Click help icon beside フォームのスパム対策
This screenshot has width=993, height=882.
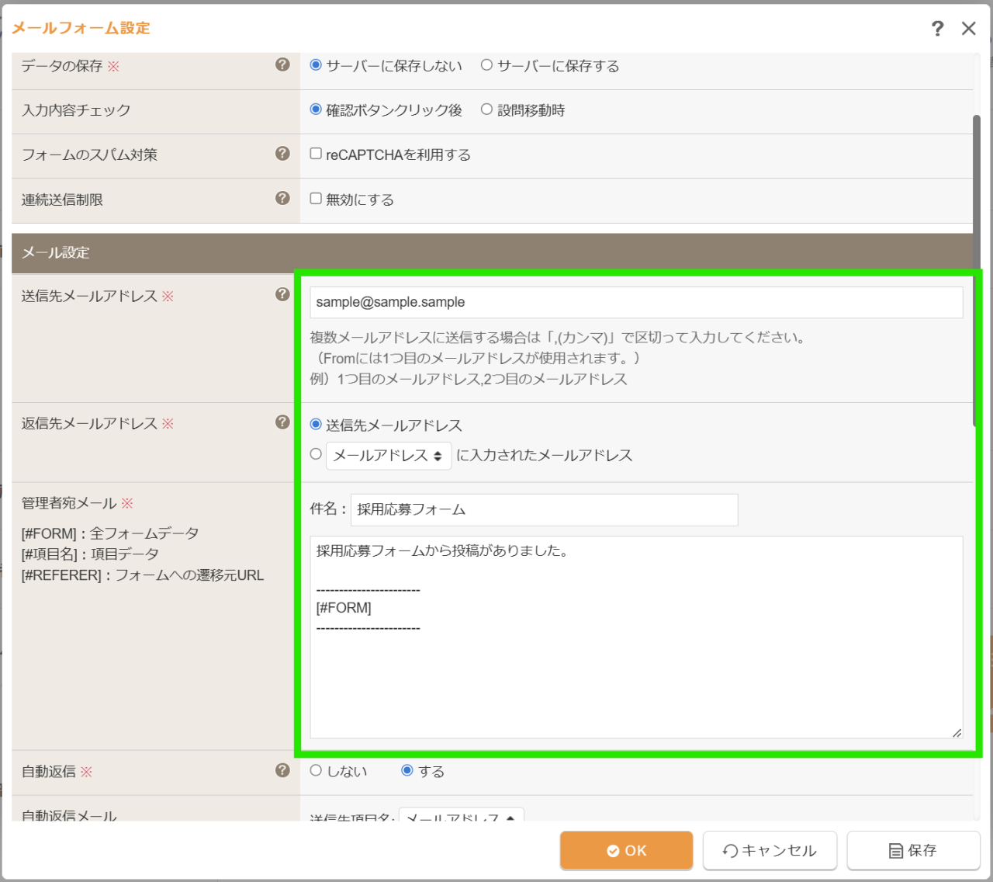coord(282,154)
